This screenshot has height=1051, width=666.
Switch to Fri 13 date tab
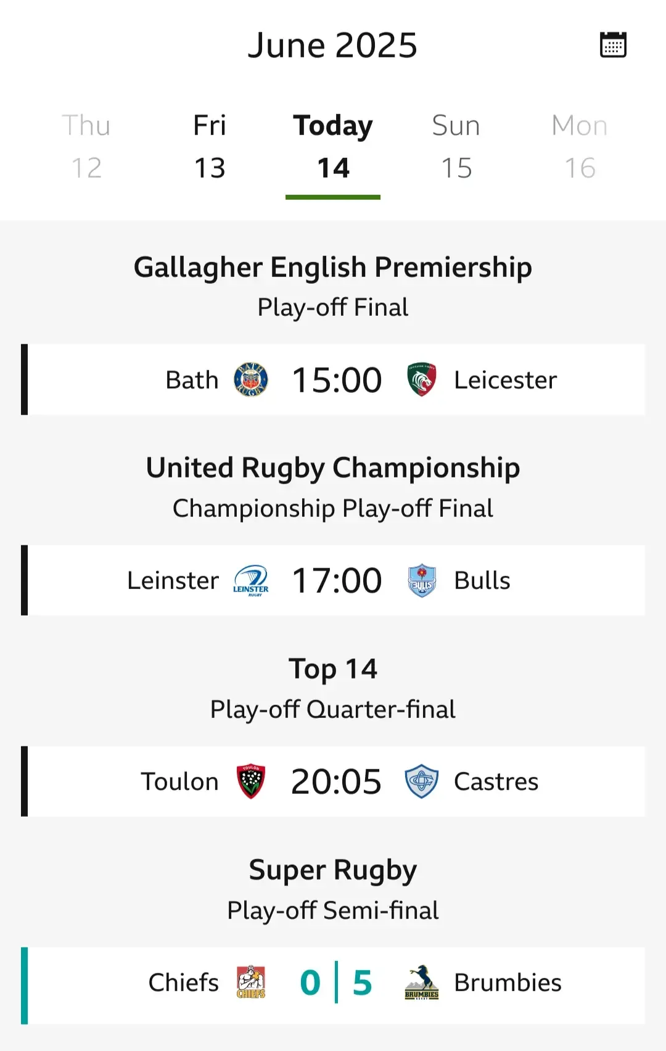[210, 147]
